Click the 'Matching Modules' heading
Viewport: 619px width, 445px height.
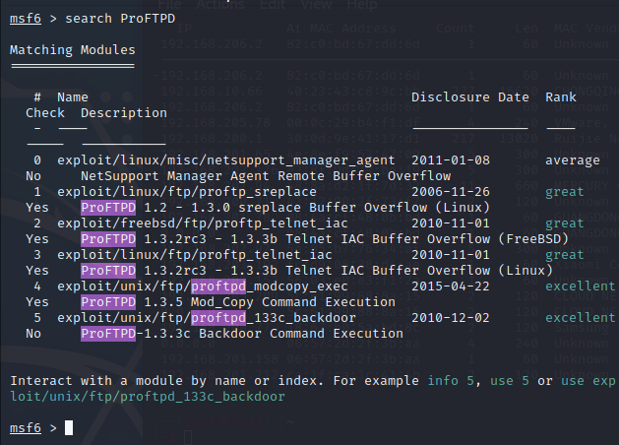tap(73, 50)
